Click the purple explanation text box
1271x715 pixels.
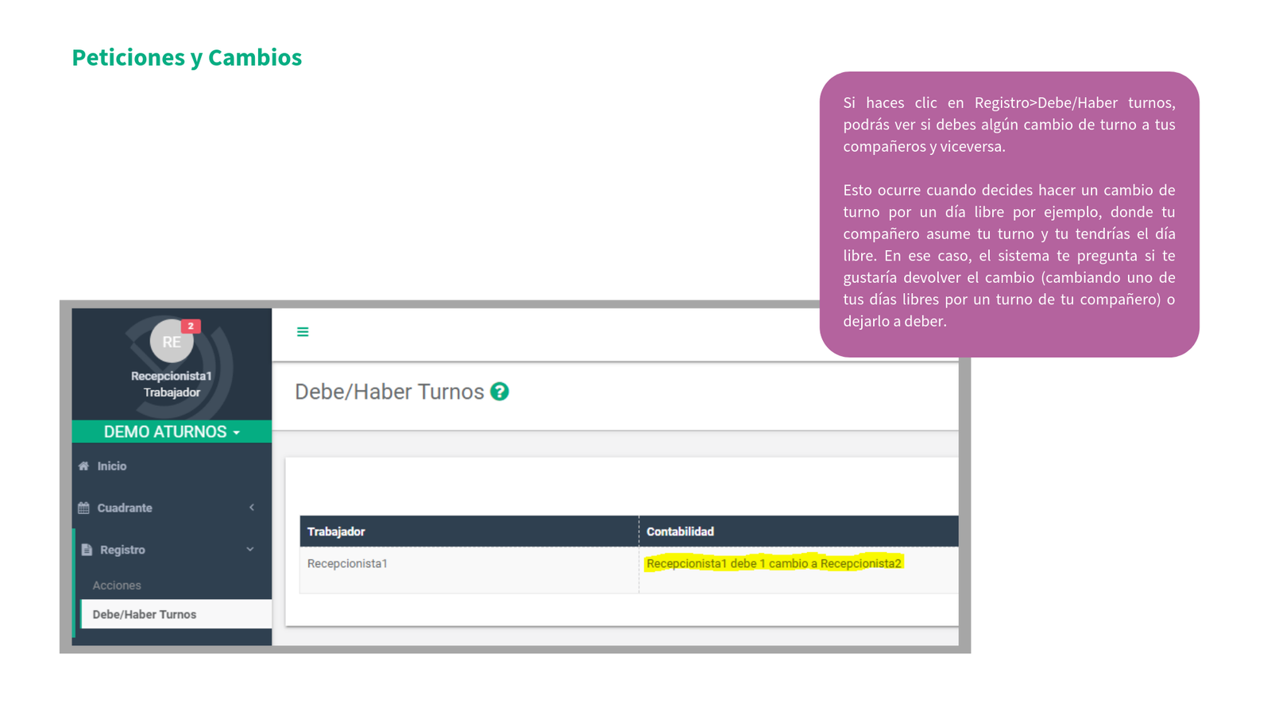click(x=1009, y=213)
